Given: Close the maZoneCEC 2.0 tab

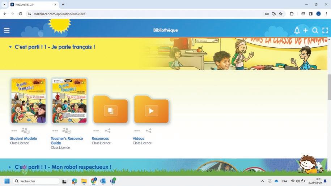Looking at the screenshot, I should coord(55,4).
